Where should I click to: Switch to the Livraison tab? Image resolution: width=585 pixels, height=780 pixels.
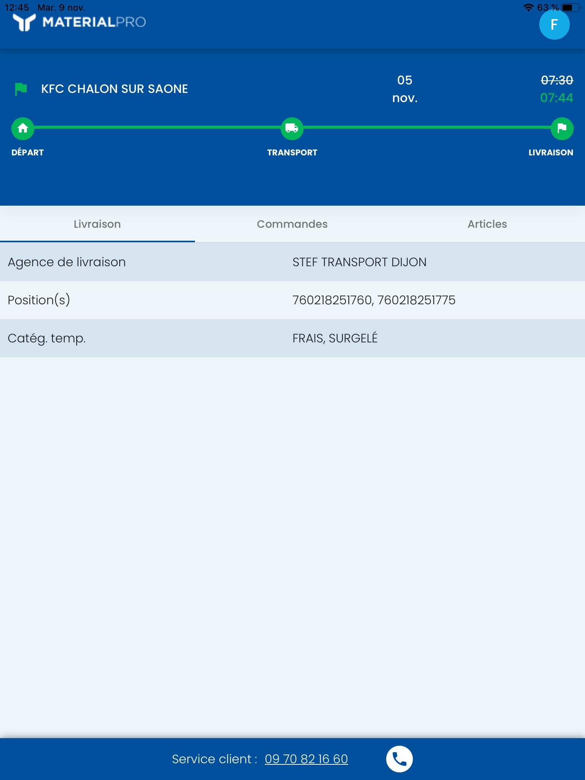pyautogui.click(x=97, y=224)
